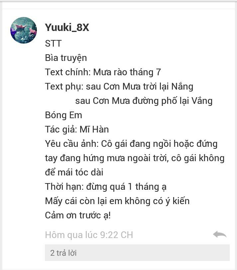Open Yuuki_8X's round profile avatar
Screen dimensions: 237x270
tap(24, 30)
